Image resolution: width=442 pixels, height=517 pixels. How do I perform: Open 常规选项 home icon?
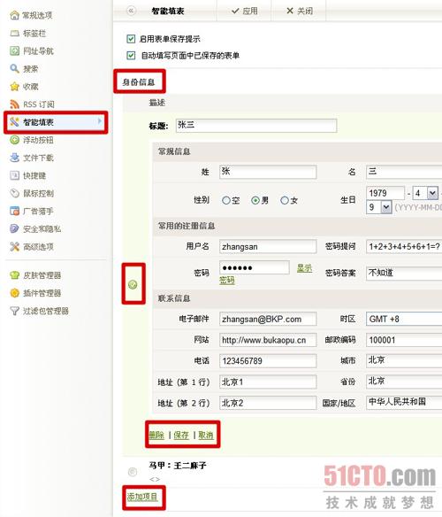click(14, 15)
